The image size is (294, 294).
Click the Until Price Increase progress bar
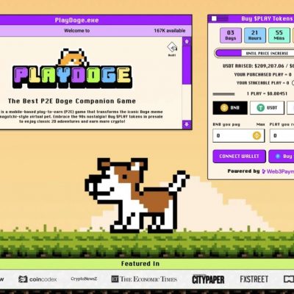[254, 53]
